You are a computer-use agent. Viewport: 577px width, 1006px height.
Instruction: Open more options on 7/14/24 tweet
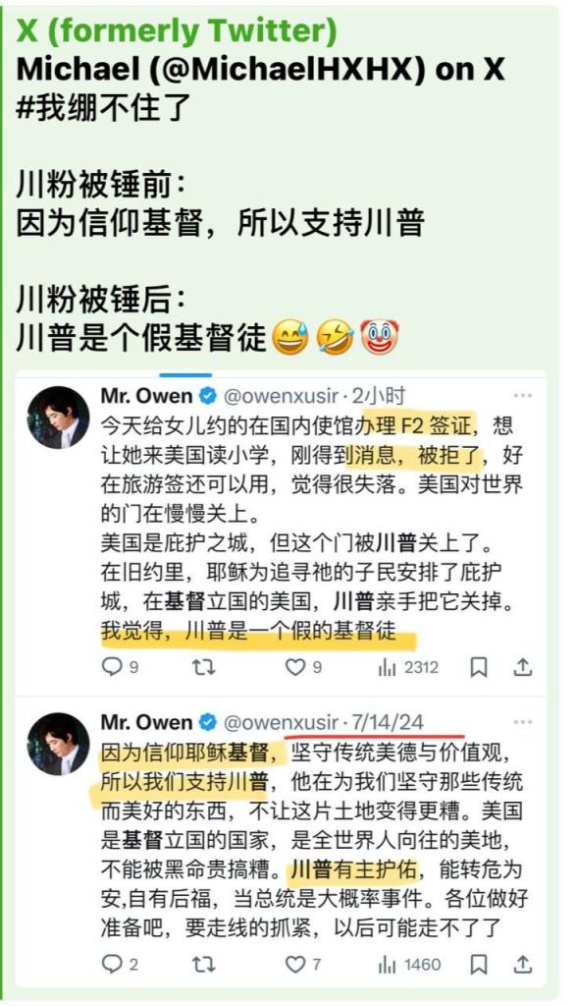pyautogui.click(x=523, y=722)
